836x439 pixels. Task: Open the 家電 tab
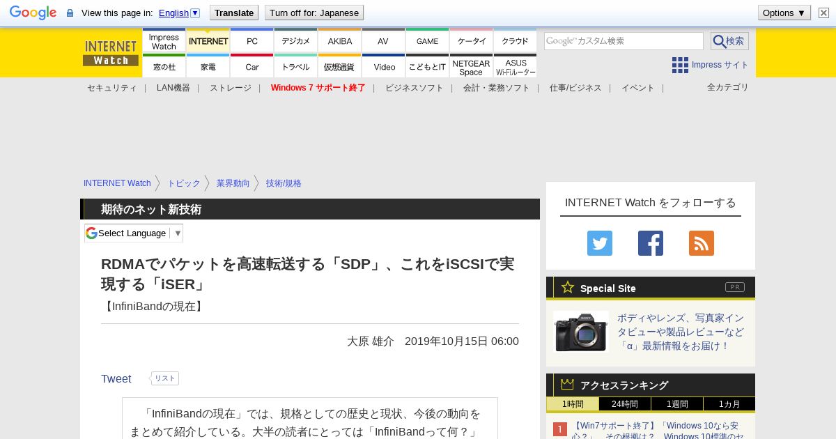tap(208, 66)
